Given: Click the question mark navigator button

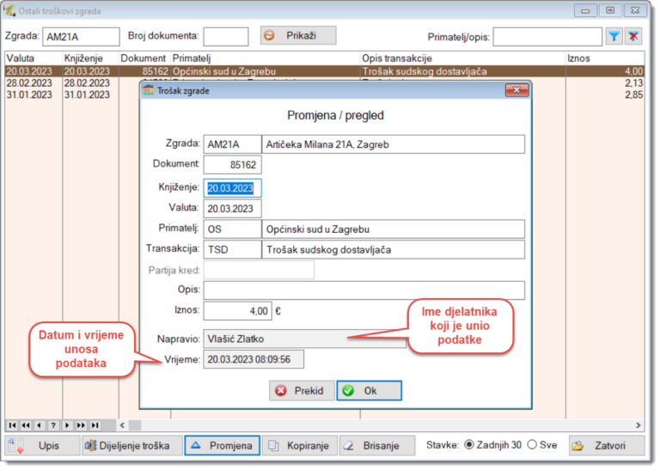Looking at the screenshot, I should pyautogui.click(x=53, y=424).
